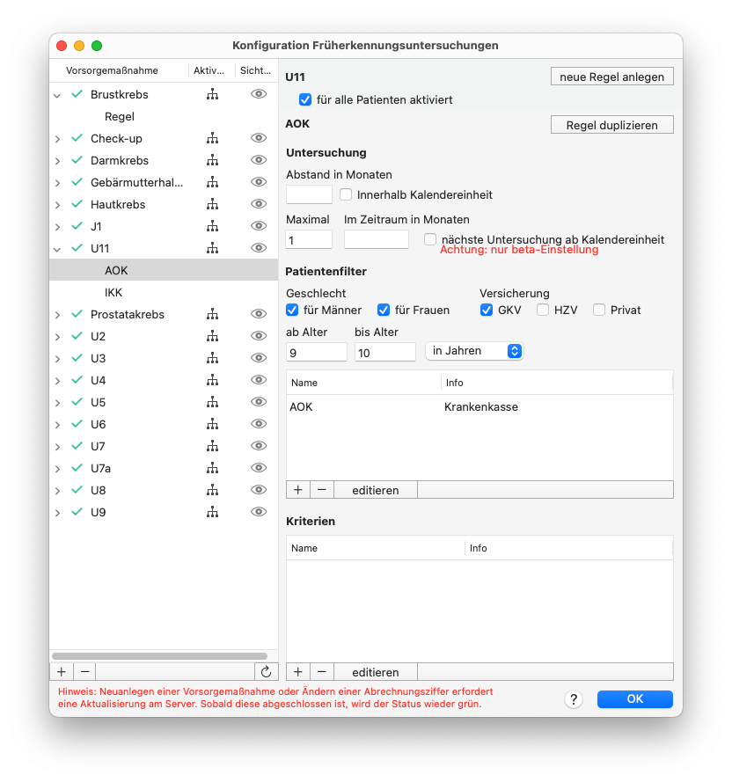Viewport: 732px width, 782px height.
Task: Toggle visibility eye for Darmkrebs
Action: pyautogui.click(x=259, y=160)
